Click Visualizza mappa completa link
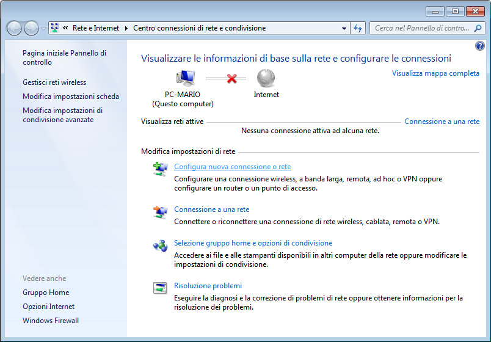The image size is (491, 342). (x=435, y=73)
